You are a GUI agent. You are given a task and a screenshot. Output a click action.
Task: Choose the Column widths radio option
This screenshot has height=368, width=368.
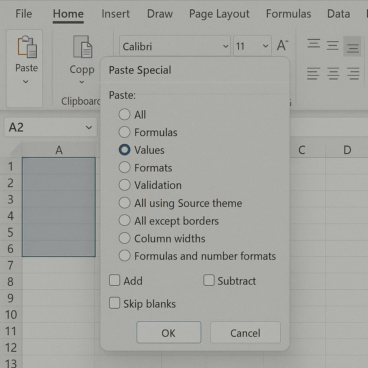(x=124, y=238)
